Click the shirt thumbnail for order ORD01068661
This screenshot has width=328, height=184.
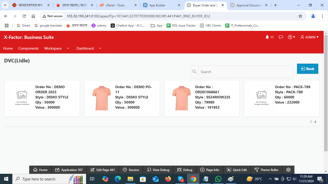pyautogui.click(x=181, y=98)
